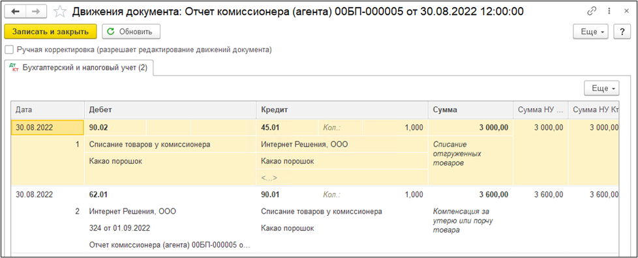Open the table Еще dropdown
The width and height of the screenshot is (638, 258).
tap(601, 88)
